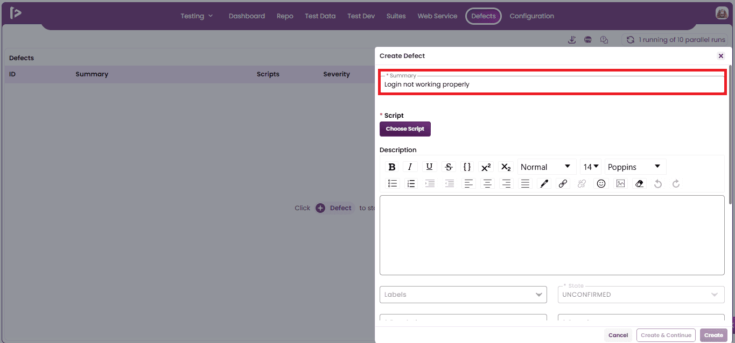Click the Choose Script button
The image size is (735, 343).
(x=405, y=129)
